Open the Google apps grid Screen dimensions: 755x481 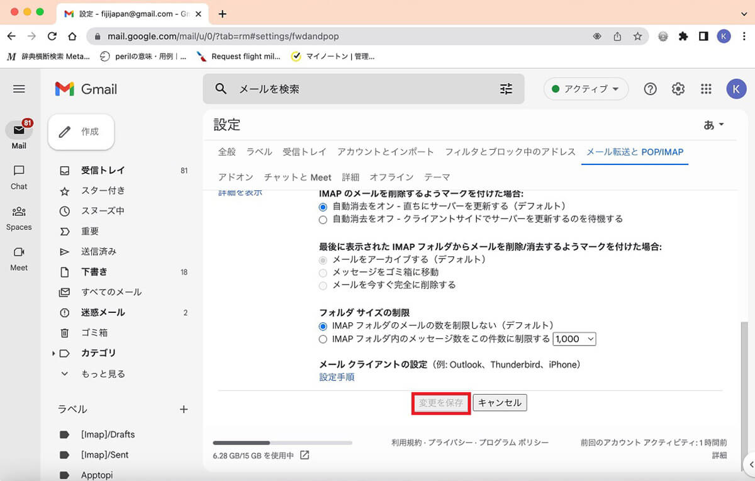coord(706,89)
